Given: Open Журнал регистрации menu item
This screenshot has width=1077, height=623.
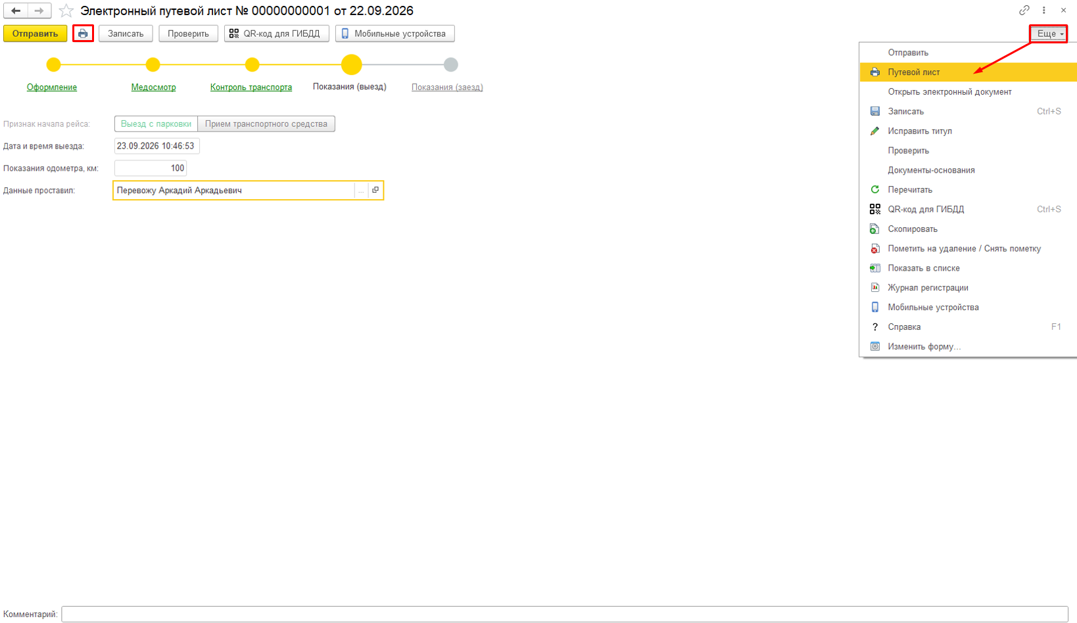Looking at the screenshot, I should point(968,288).
